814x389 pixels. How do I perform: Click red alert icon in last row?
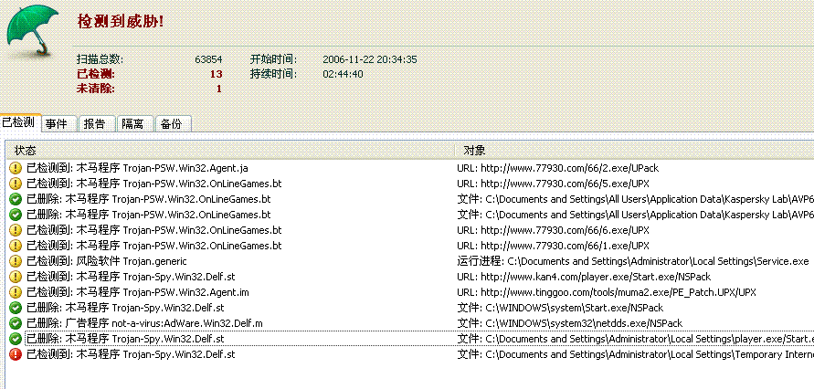[16, 355]
